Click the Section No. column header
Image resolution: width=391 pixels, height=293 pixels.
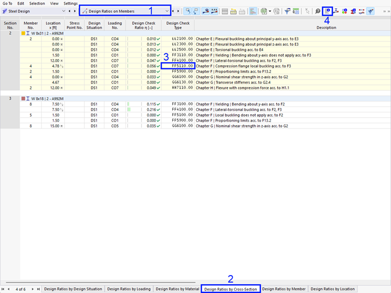click(10, 25)
